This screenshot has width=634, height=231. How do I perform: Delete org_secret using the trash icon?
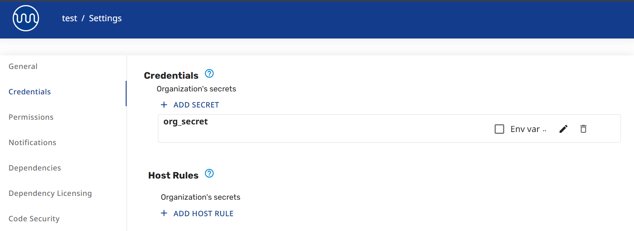(x=583, y=129)
